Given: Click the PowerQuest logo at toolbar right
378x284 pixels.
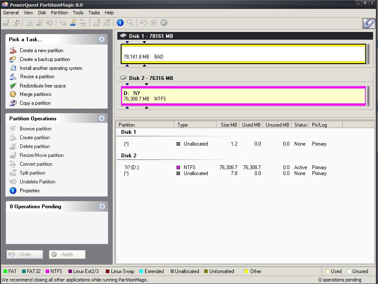Looking at the screenshot, I should pos(369,24).
